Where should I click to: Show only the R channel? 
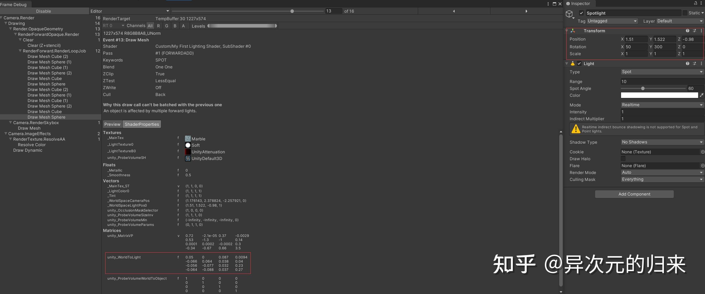click(x=159, y=26)
